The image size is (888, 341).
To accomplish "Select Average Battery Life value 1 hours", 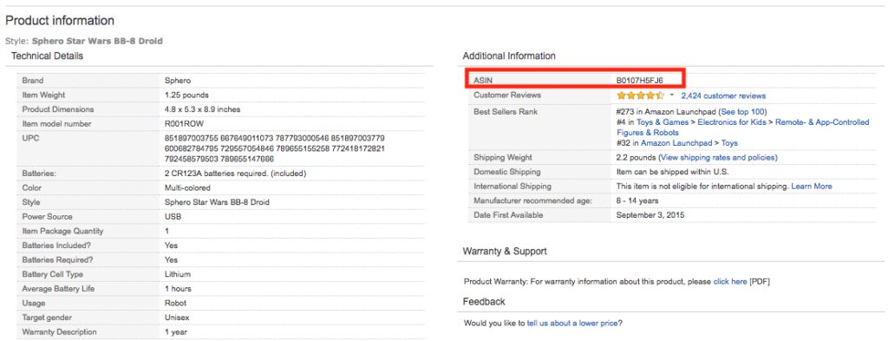I will tap(178, 289).
